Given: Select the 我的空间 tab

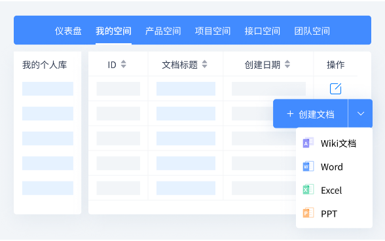Looking at the screenshot, I should coord(113,31).
